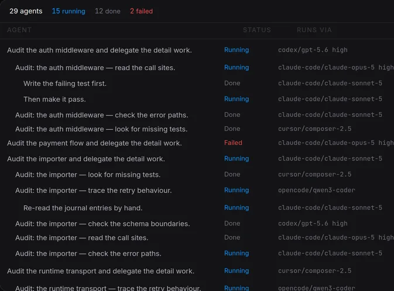Open 'importer — read the call sites' row
The image size is (394, 291).
197,238
